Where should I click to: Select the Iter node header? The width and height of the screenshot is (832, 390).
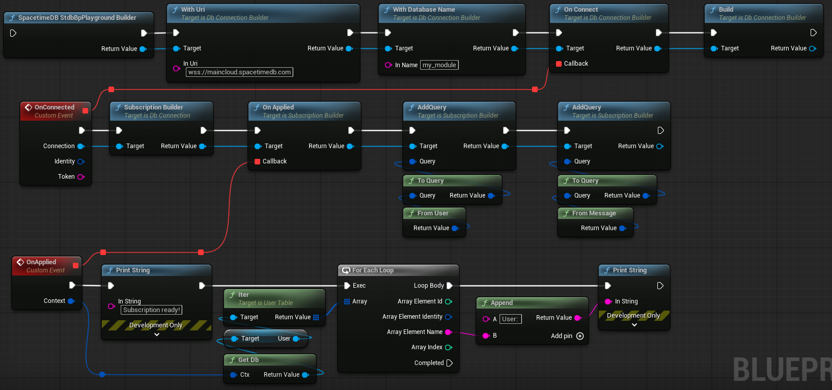274,298
